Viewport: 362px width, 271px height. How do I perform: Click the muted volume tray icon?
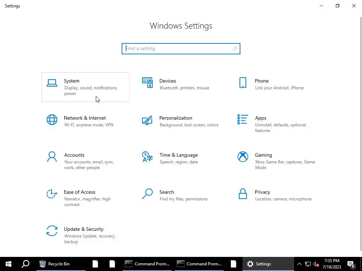(x=316, y=264)
